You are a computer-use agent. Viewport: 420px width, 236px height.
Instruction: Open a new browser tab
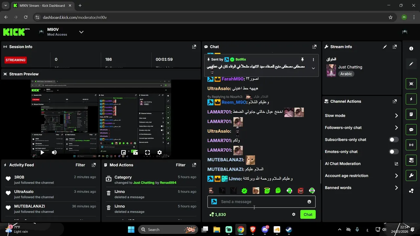pyautogui.click(x=80, y=6)
